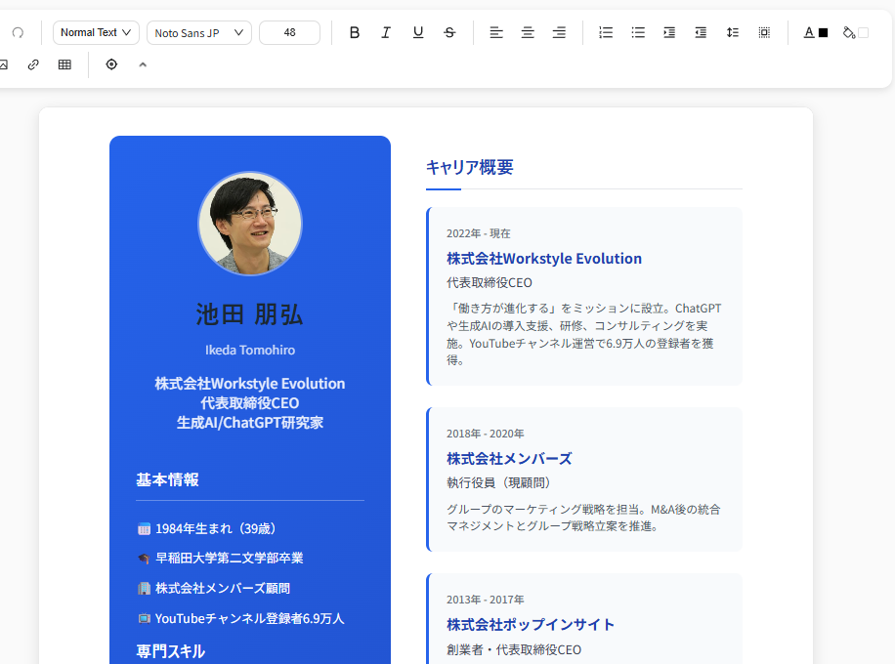Click the 株式会社メンバーズ career title
This screenshot has width=895, height=664.
point(509,459)
